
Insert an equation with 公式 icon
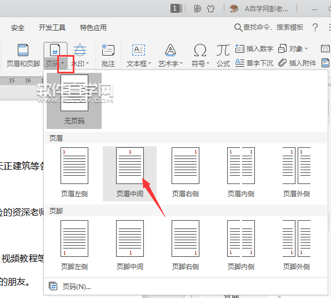click(223, 50)
